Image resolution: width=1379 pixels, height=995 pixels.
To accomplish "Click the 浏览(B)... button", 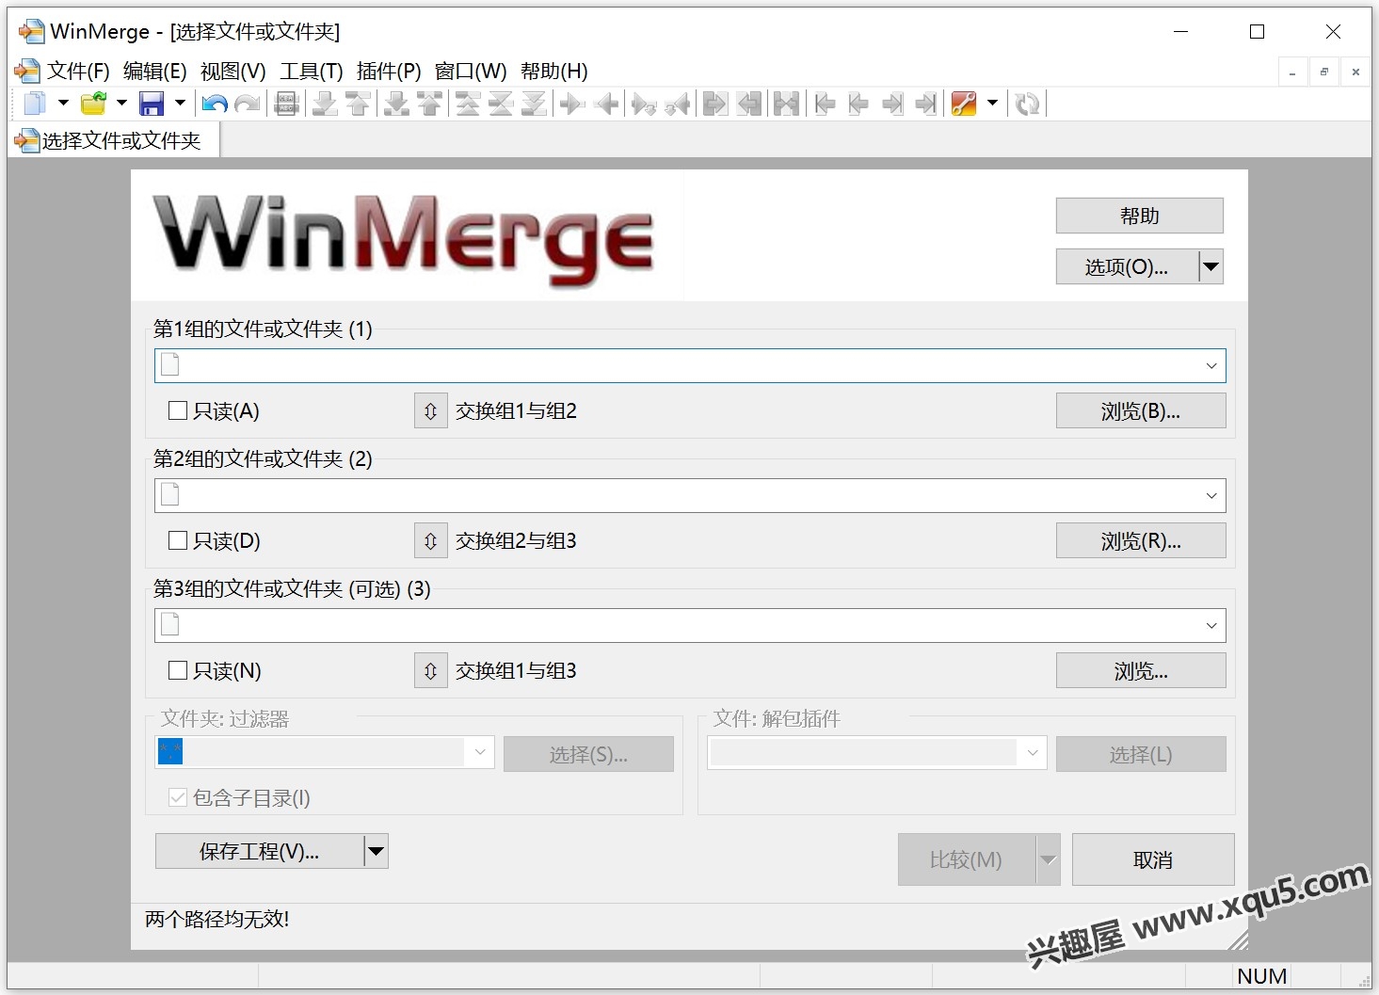I will 1141,410.
